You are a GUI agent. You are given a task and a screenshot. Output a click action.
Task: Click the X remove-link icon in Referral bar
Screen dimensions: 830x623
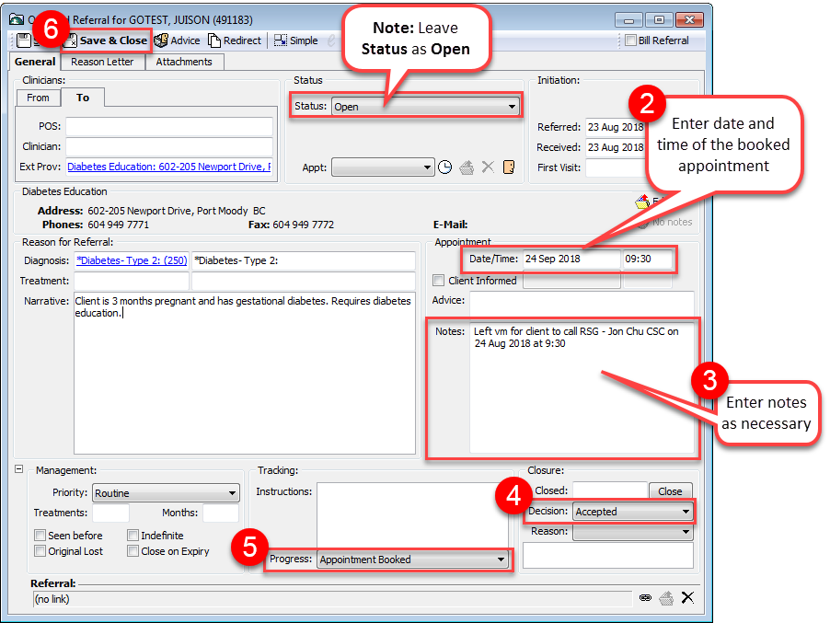point(686,598)
